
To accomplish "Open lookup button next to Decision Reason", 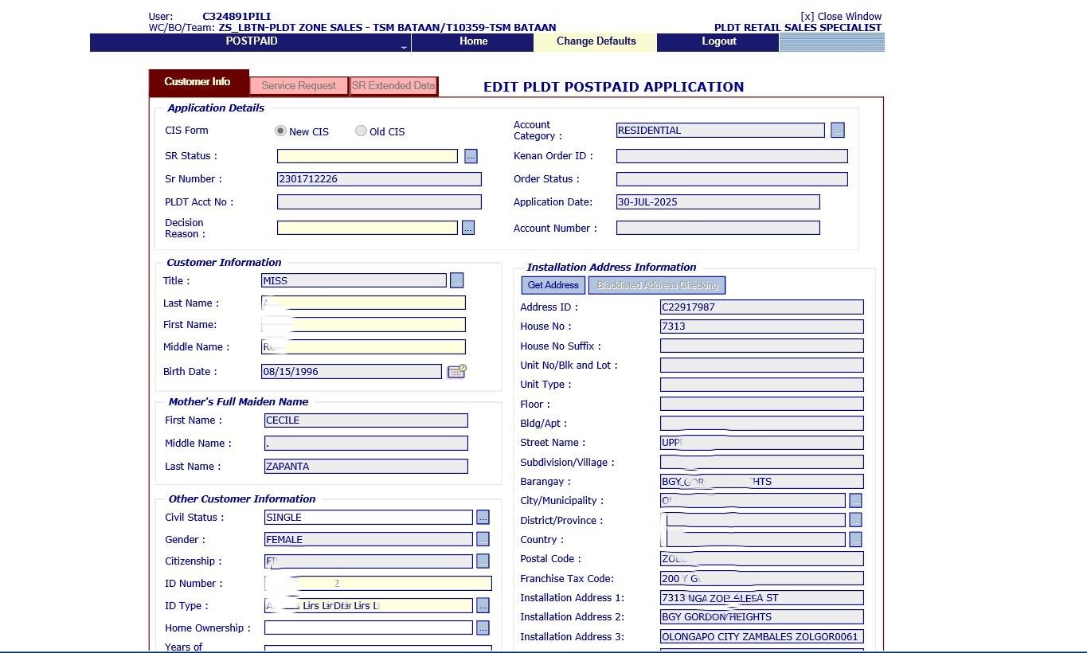I will pyautogui.click(x=468, y=228).
